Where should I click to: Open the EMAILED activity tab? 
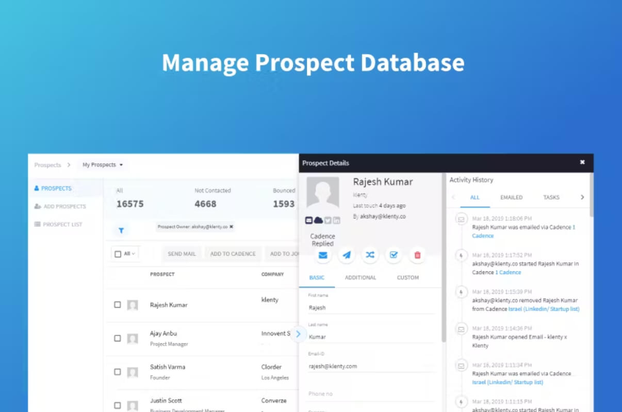[x=511, y=197]
